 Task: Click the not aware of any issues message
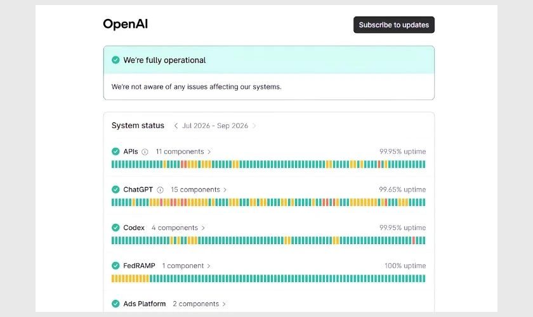coord(197,87)
